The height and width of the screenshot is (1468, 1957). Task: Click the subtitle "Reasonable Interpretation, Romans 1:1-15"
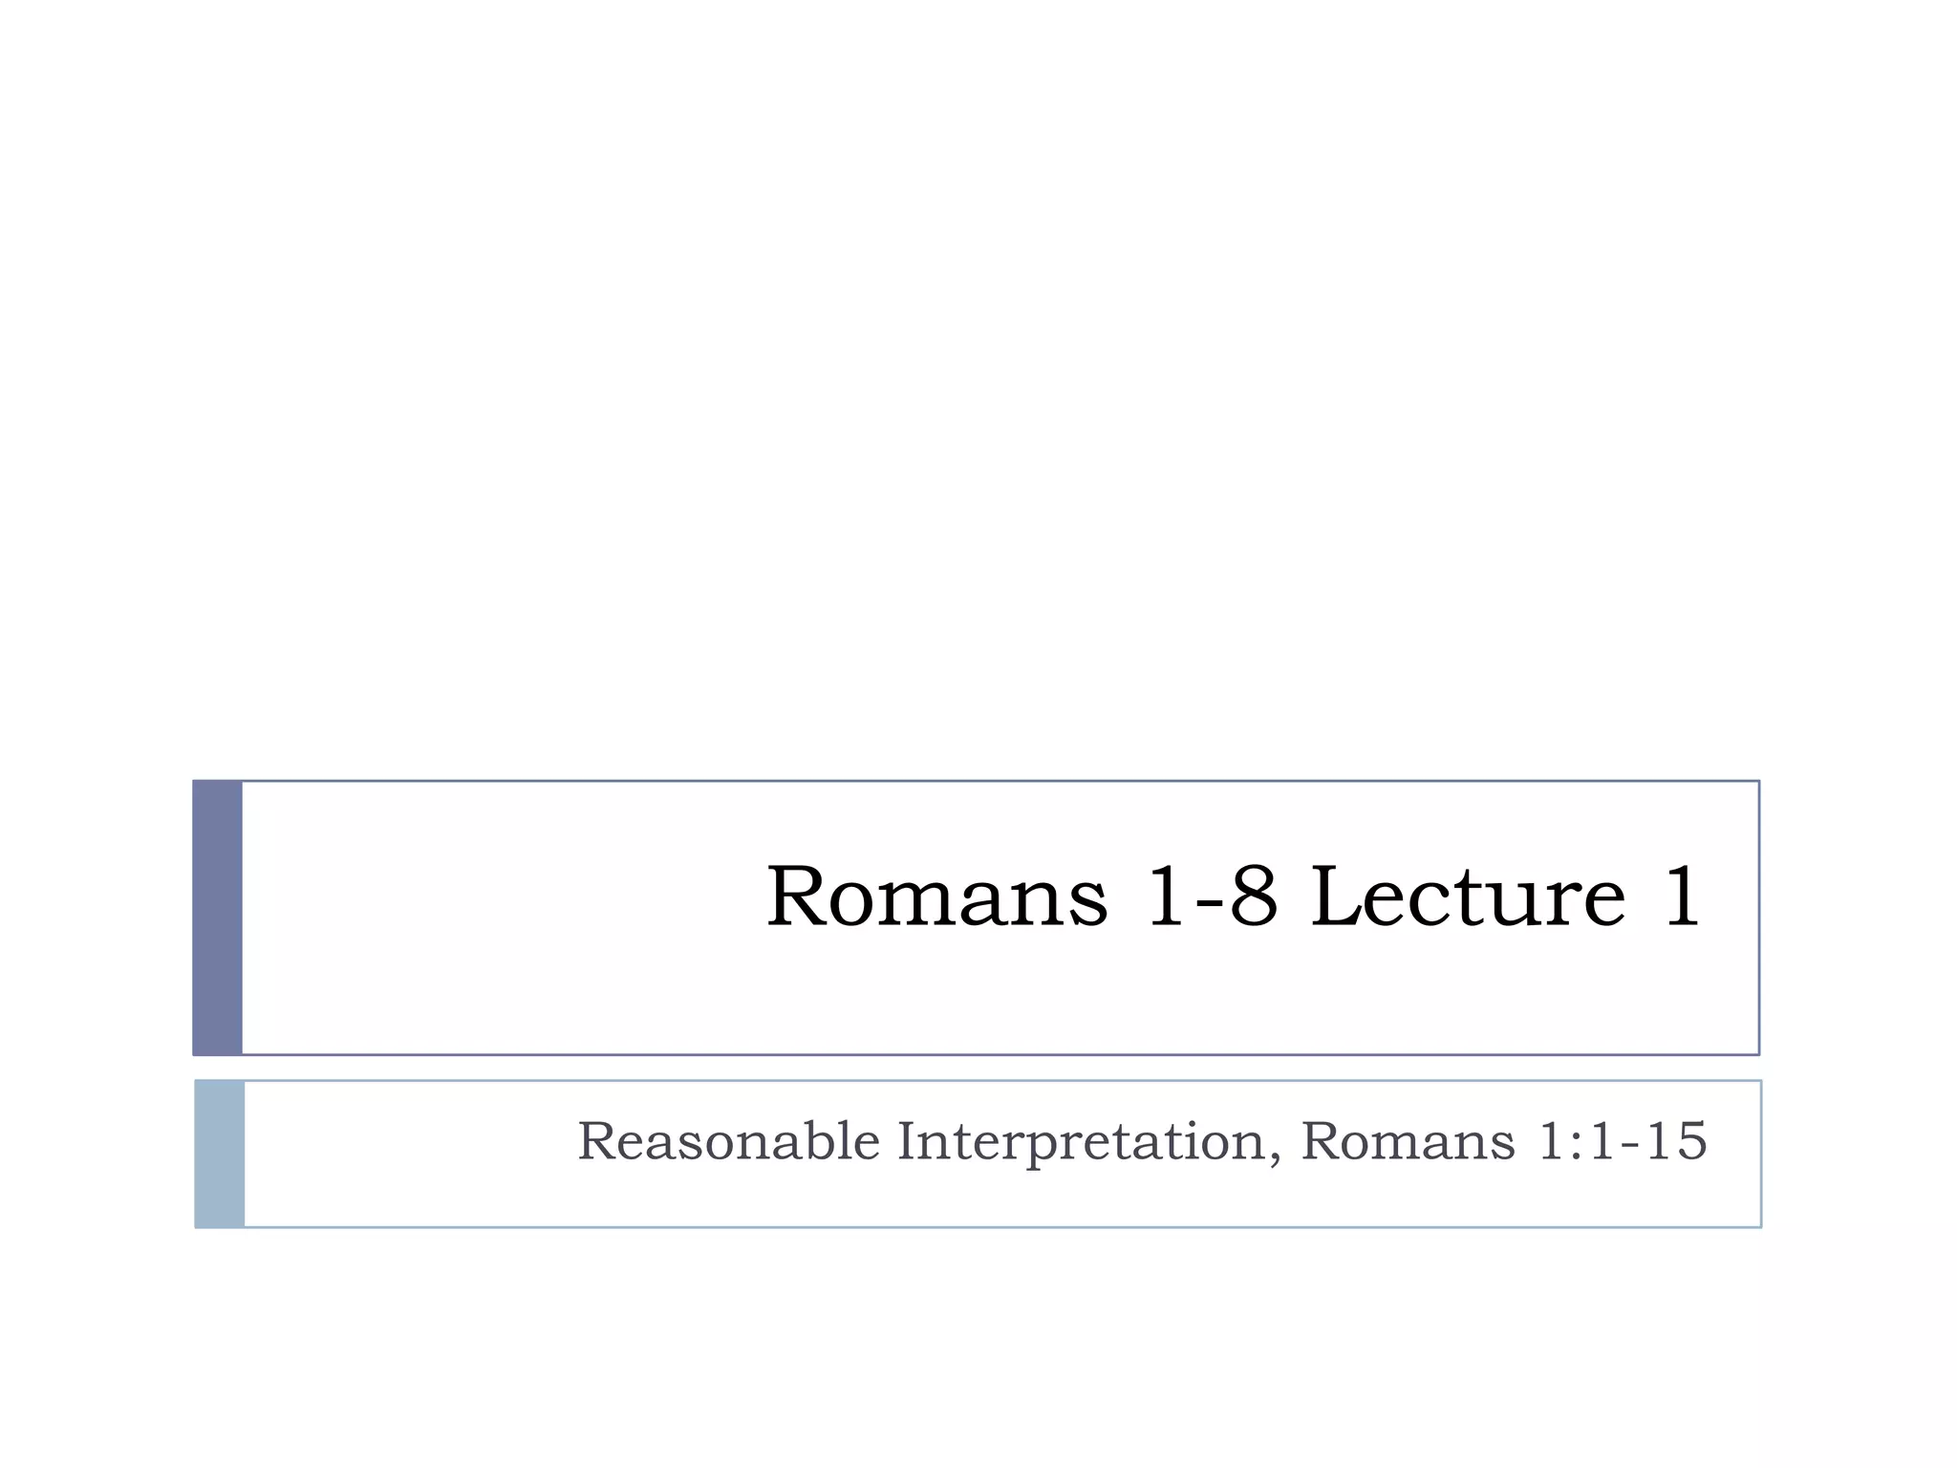(x=1142, y=1141)
